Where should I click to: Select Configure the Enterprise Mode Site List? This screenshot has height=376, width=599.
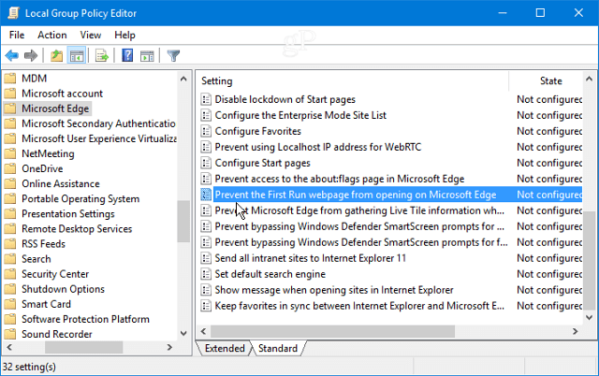(300, 115)
